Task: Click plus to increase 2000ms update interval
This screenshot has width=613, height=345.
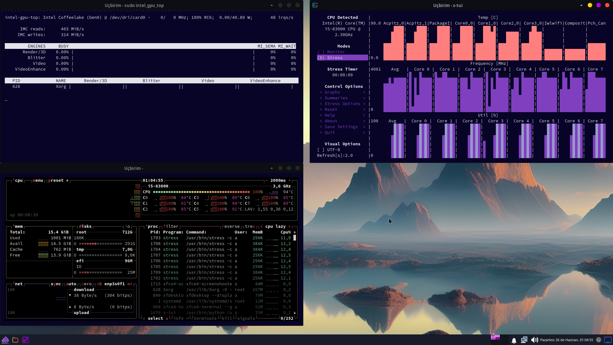Action: pos(290,180)
